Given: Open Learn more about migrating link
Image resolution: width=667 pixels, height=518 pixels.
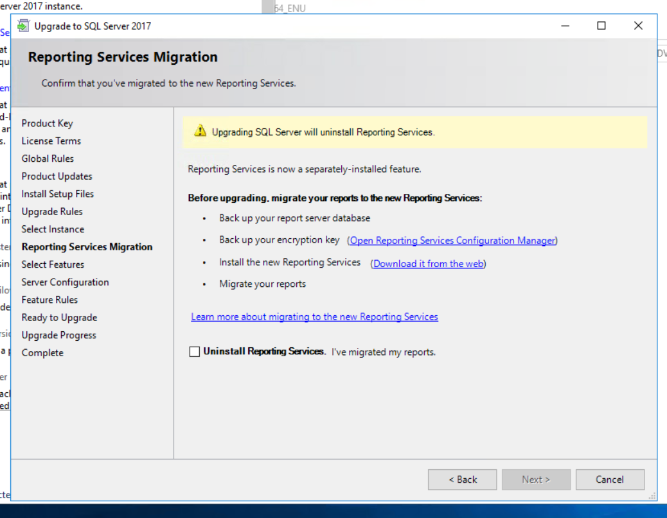Looking at the screenshot, I should pos(314,316).
